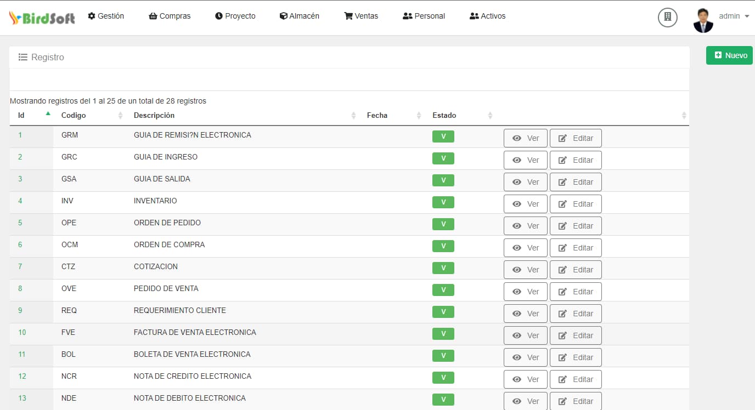Click the green V status for COTIZACION
Screen dimensions: 755x410
coord(443,268)
